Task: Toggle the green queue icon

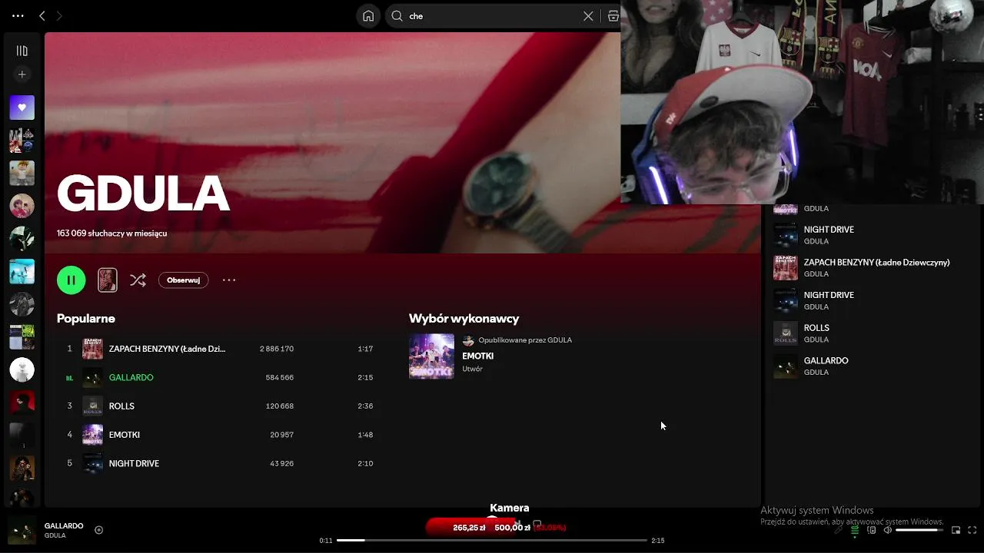Action: tap(854, 530)
